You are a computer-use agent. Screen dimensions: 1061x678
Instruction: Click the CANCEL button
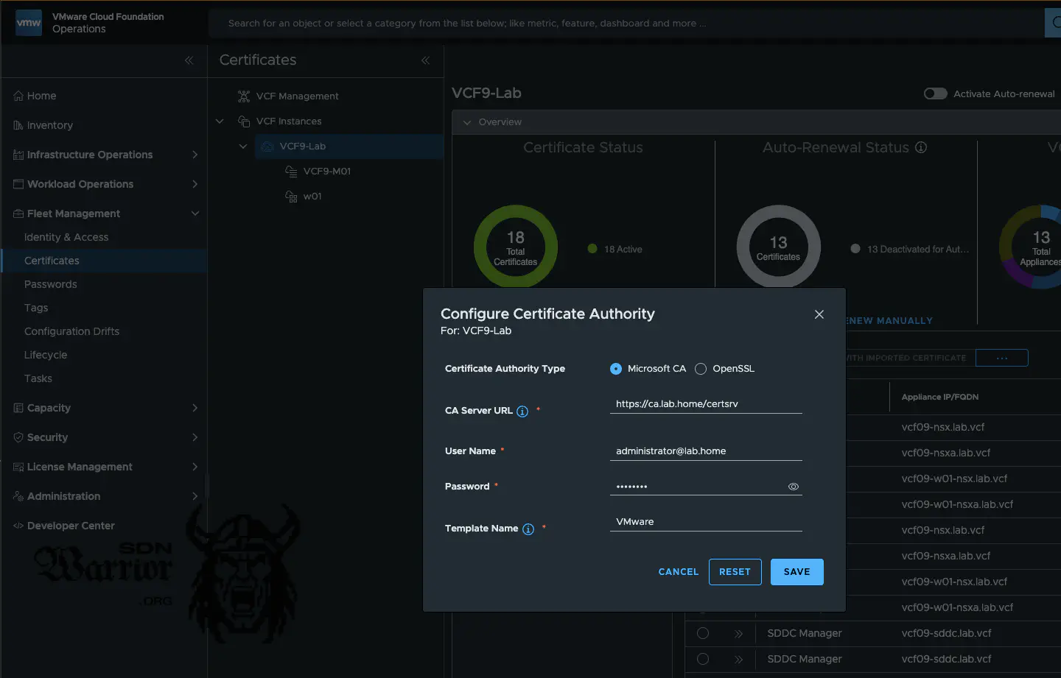[679, 572]
